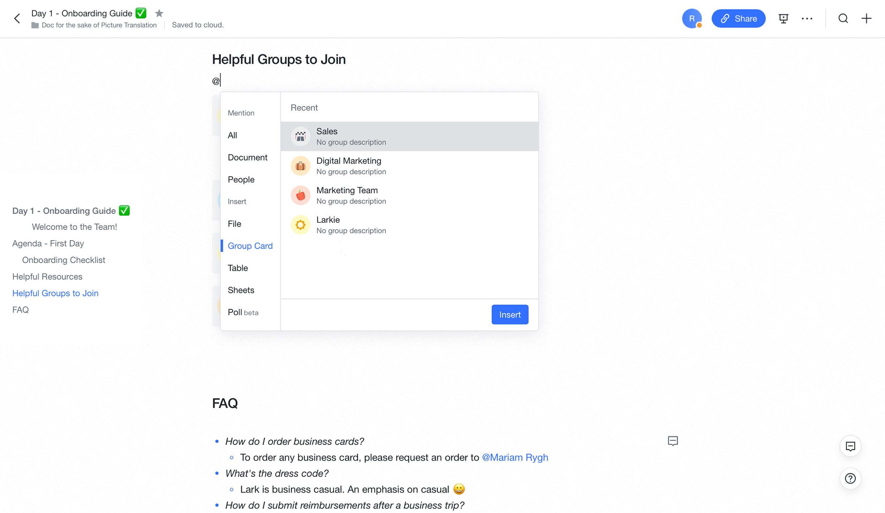
Task: Select the Table insert option
Action: pyautogui.click(x=238, y=268)
